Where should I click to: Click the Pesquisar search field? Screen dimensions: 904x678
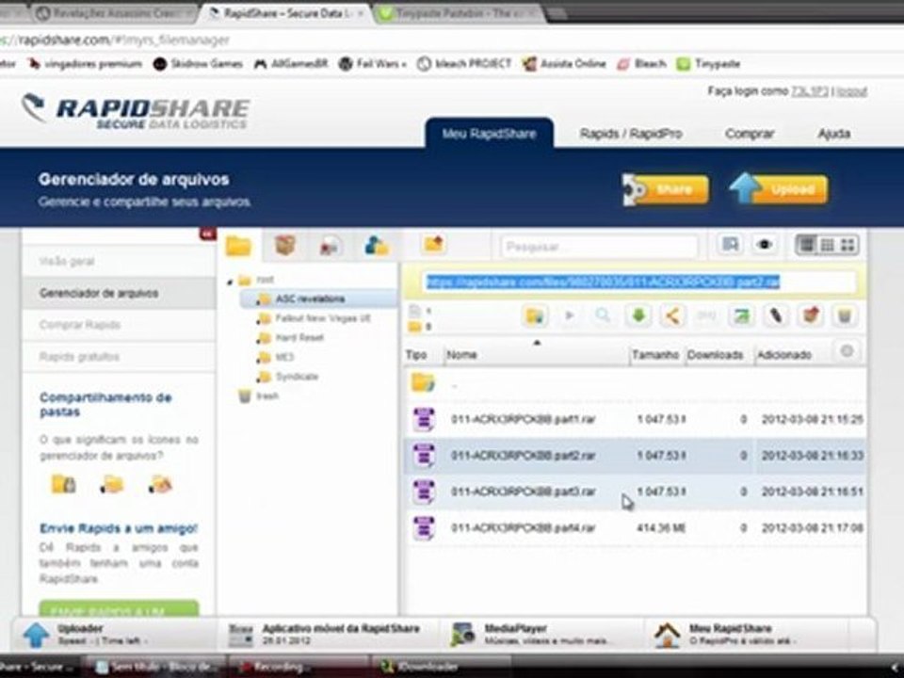click(600, 247)
